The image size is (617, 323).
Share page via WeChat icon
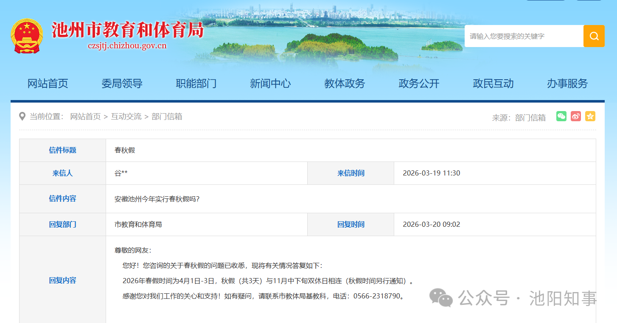tap(561, 117)
